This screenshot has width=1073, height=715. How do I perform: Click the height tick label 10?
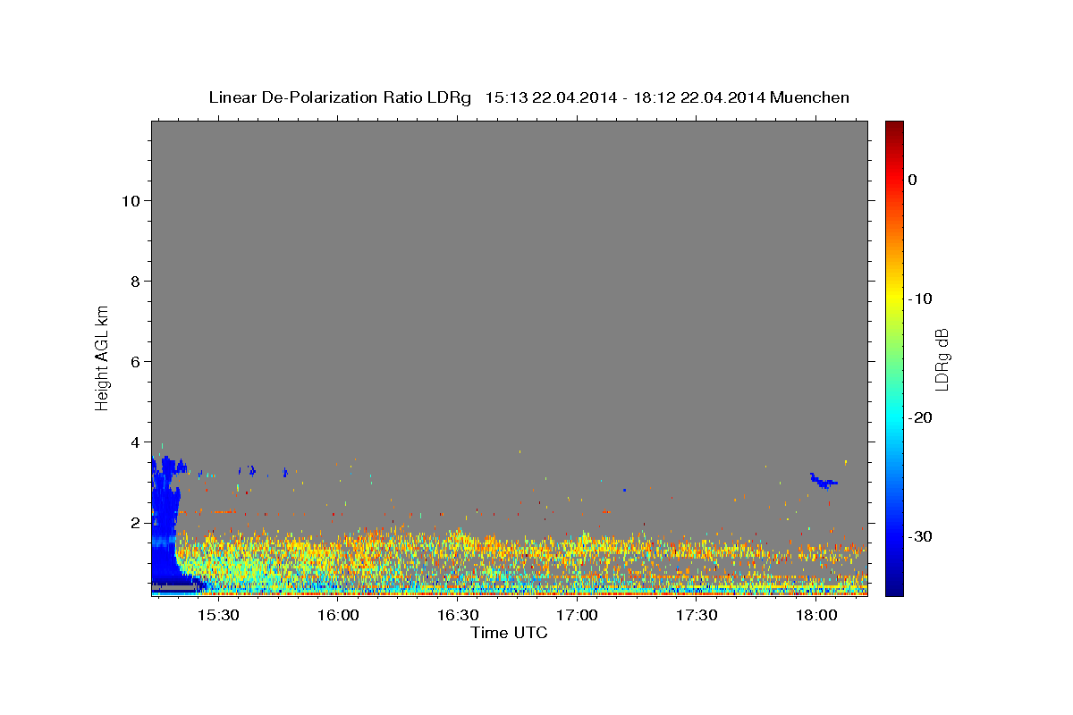coord(130,201)
